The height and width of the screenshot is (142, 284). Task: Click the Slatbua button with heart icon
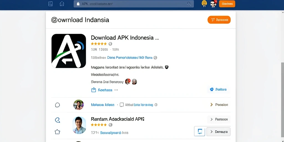coord(219,90)
